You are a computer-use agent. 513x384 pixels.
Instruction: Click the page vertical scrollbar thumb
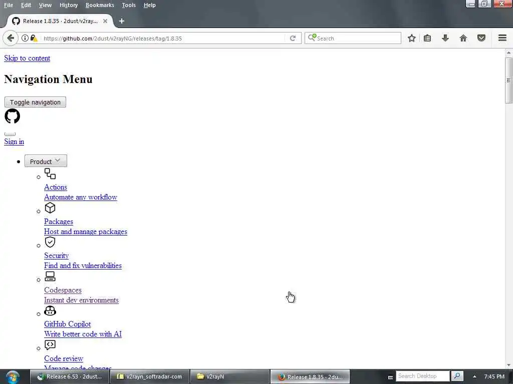point(508,80)
